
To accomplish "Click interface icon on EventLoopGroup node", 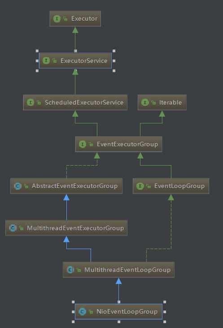I will click(x=140, y=186).
